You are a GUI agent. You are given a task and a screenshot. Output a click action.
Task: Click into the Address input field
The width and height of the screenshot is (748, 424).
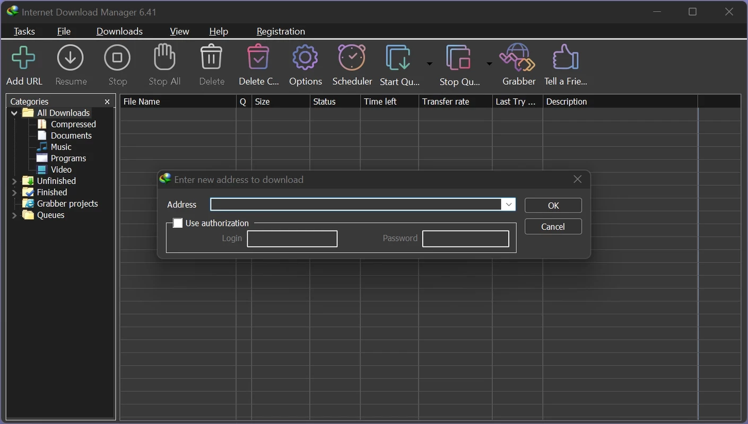[355, 205]
